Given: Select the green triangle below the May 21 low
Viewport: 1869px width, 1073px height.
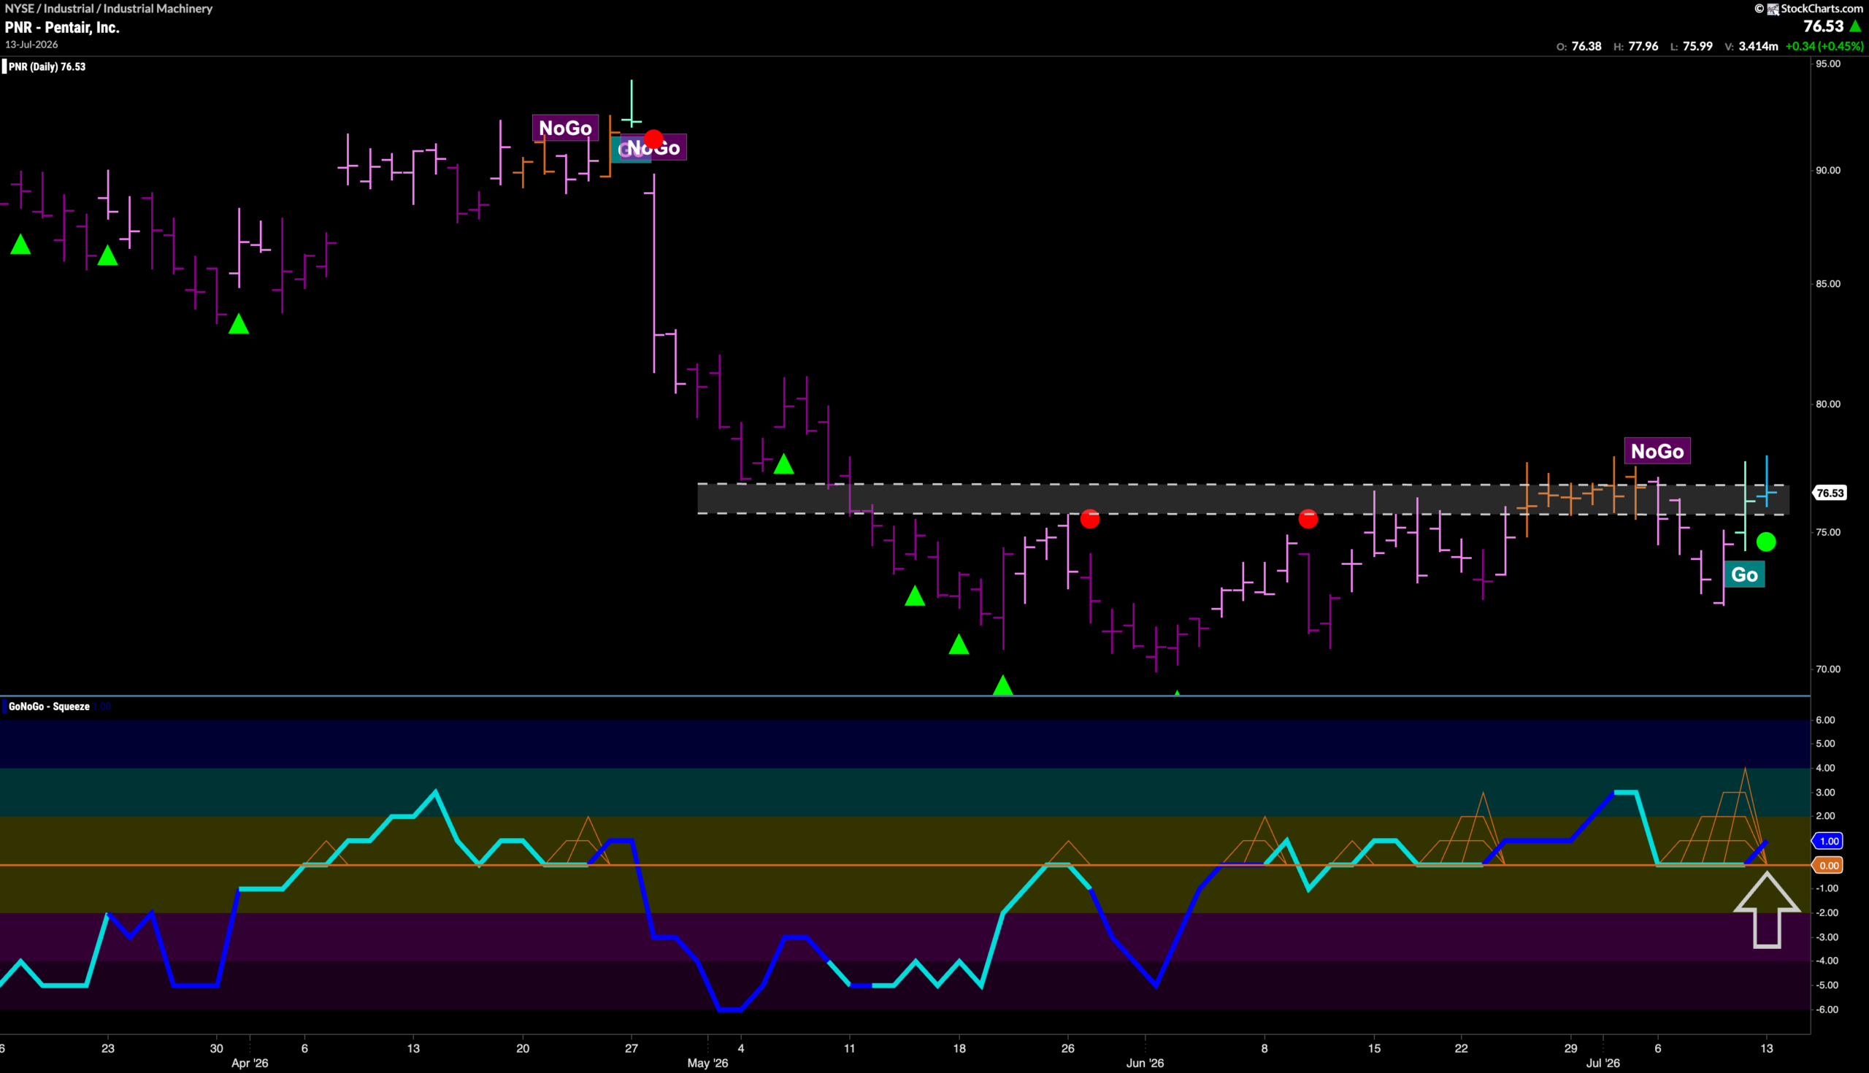Looking at the screenshot, I should coord(1003,685).
